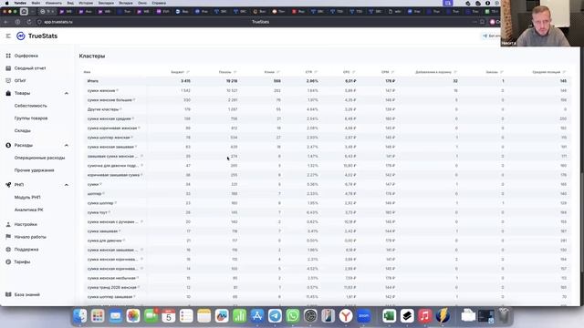Click the sort icon next to Клики header
The image size is (584, 328).
278,72
